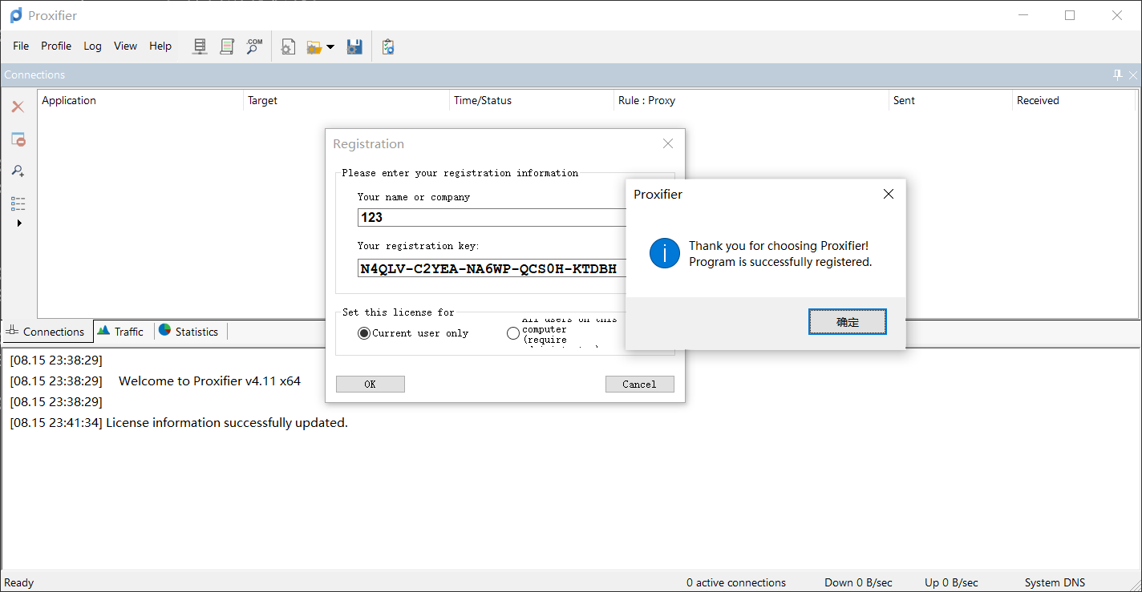Click the open profile folder icon

(x=314, y=47)
